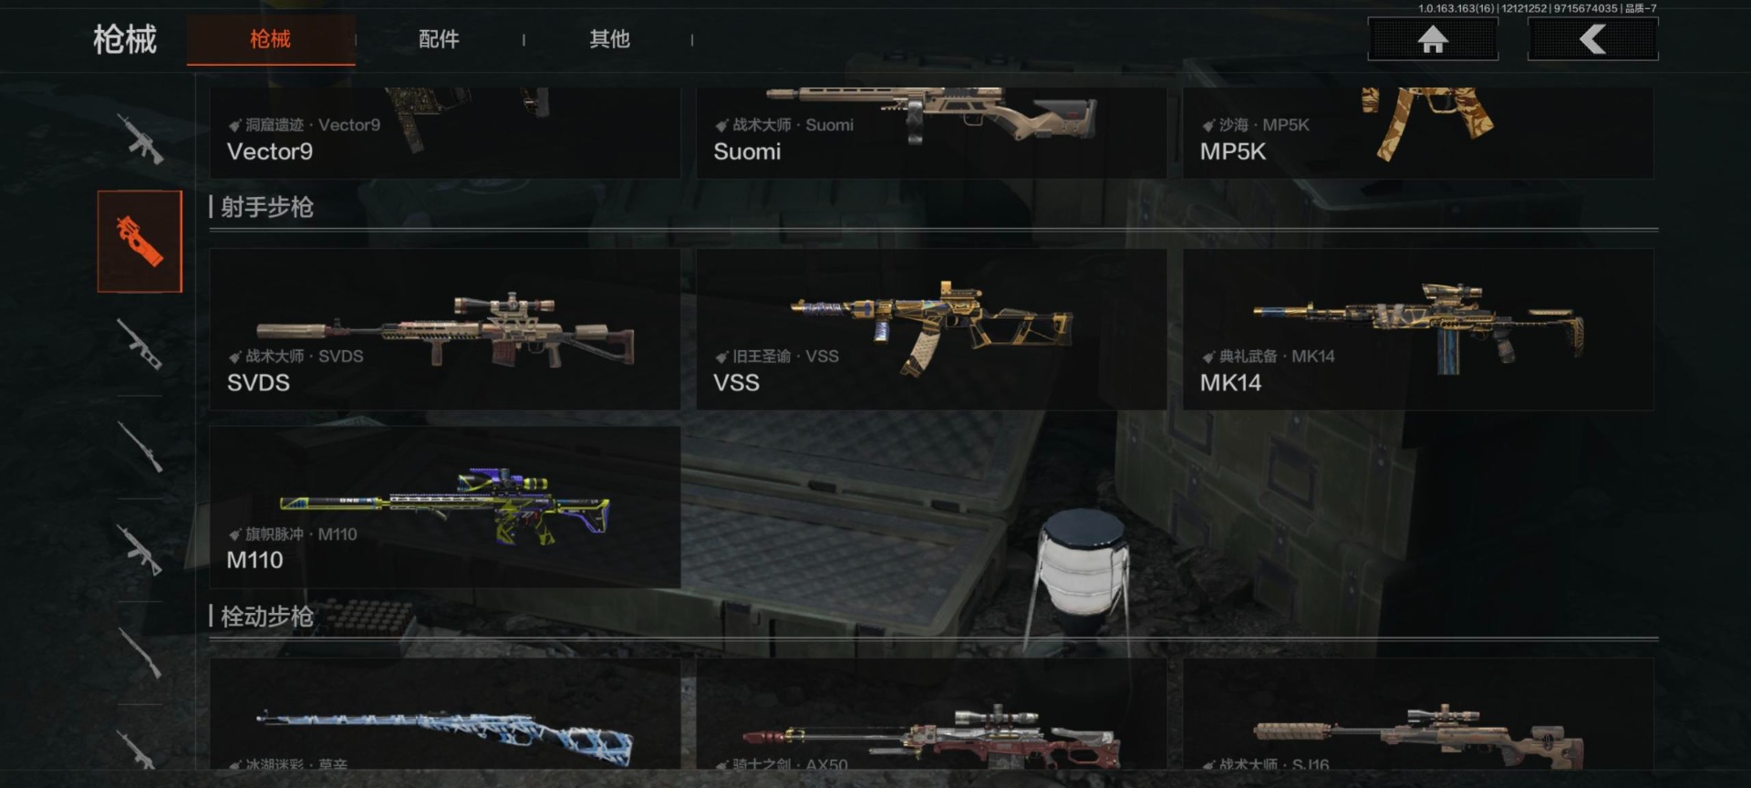Click the back arrow button

1592,39
